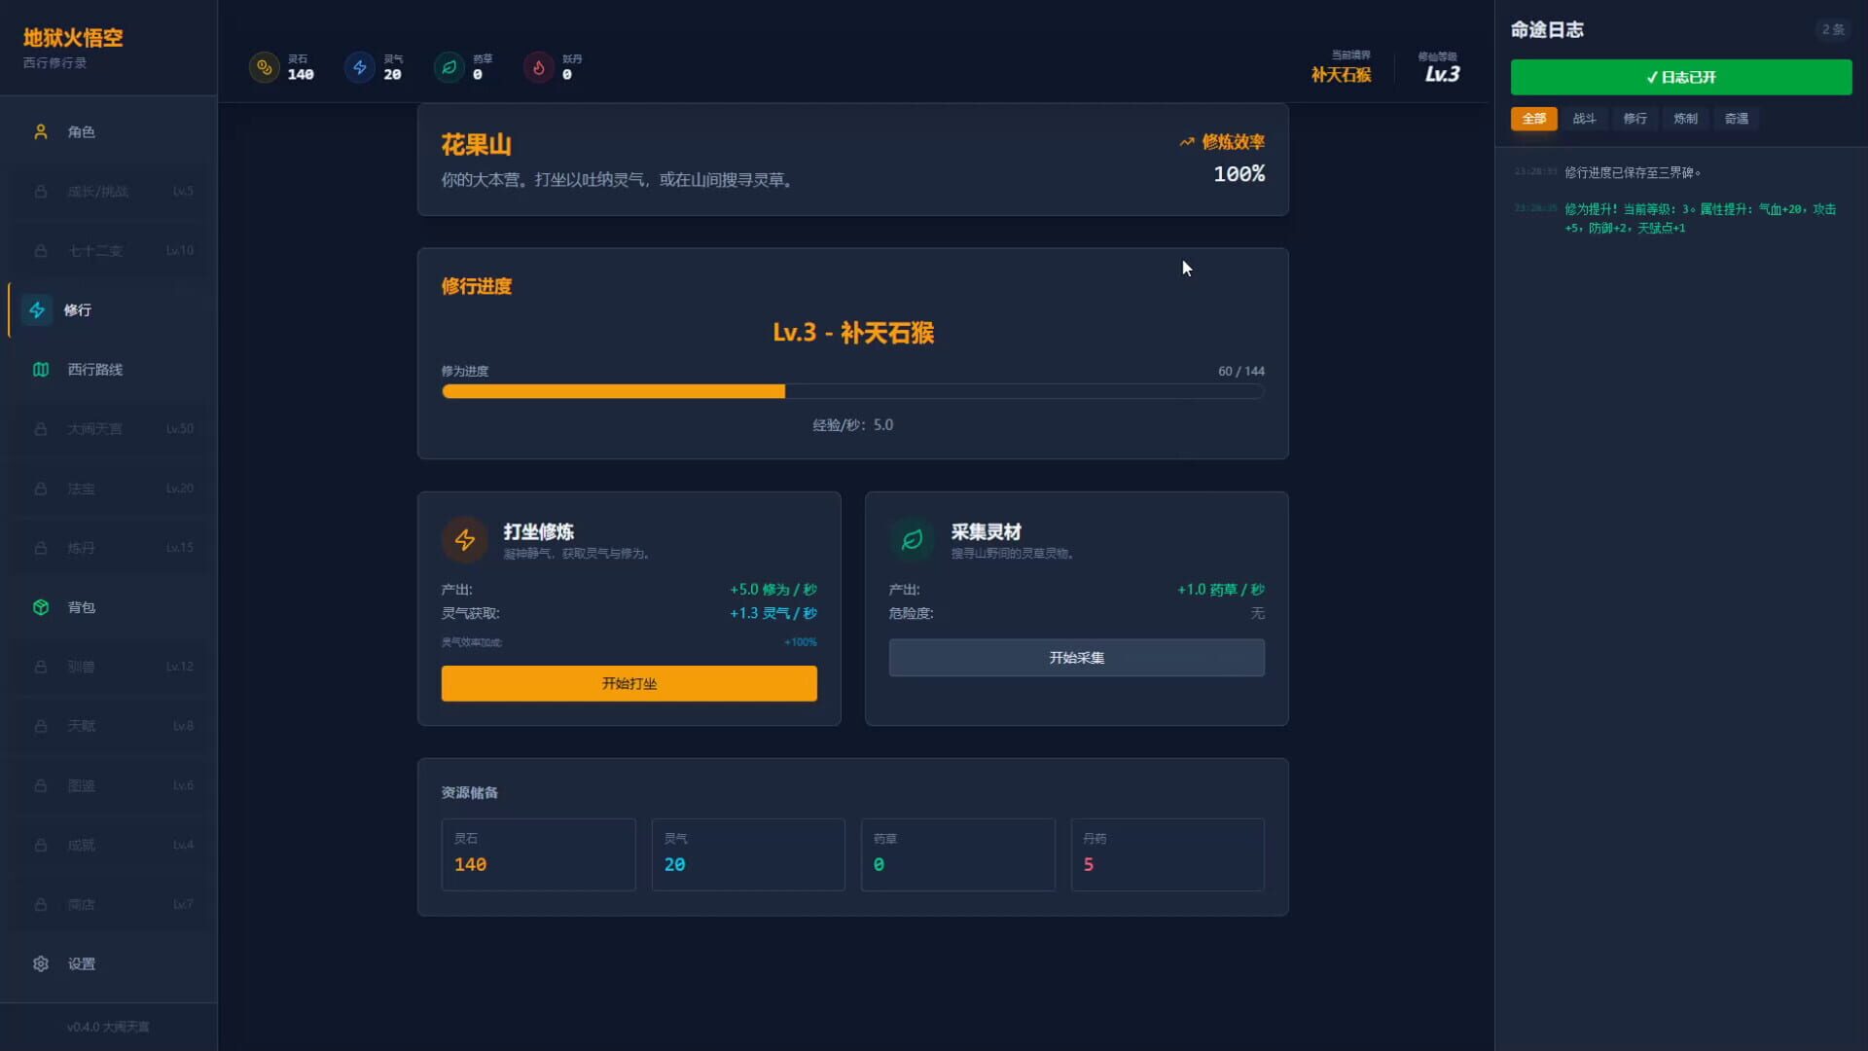Click the 灵气 lightning icon in the top bar
Screen dimensions: 1868x1051
point(359,67)
